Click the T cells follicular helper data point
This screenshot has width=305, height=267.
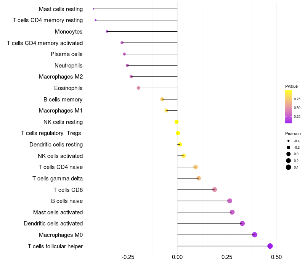270,246
